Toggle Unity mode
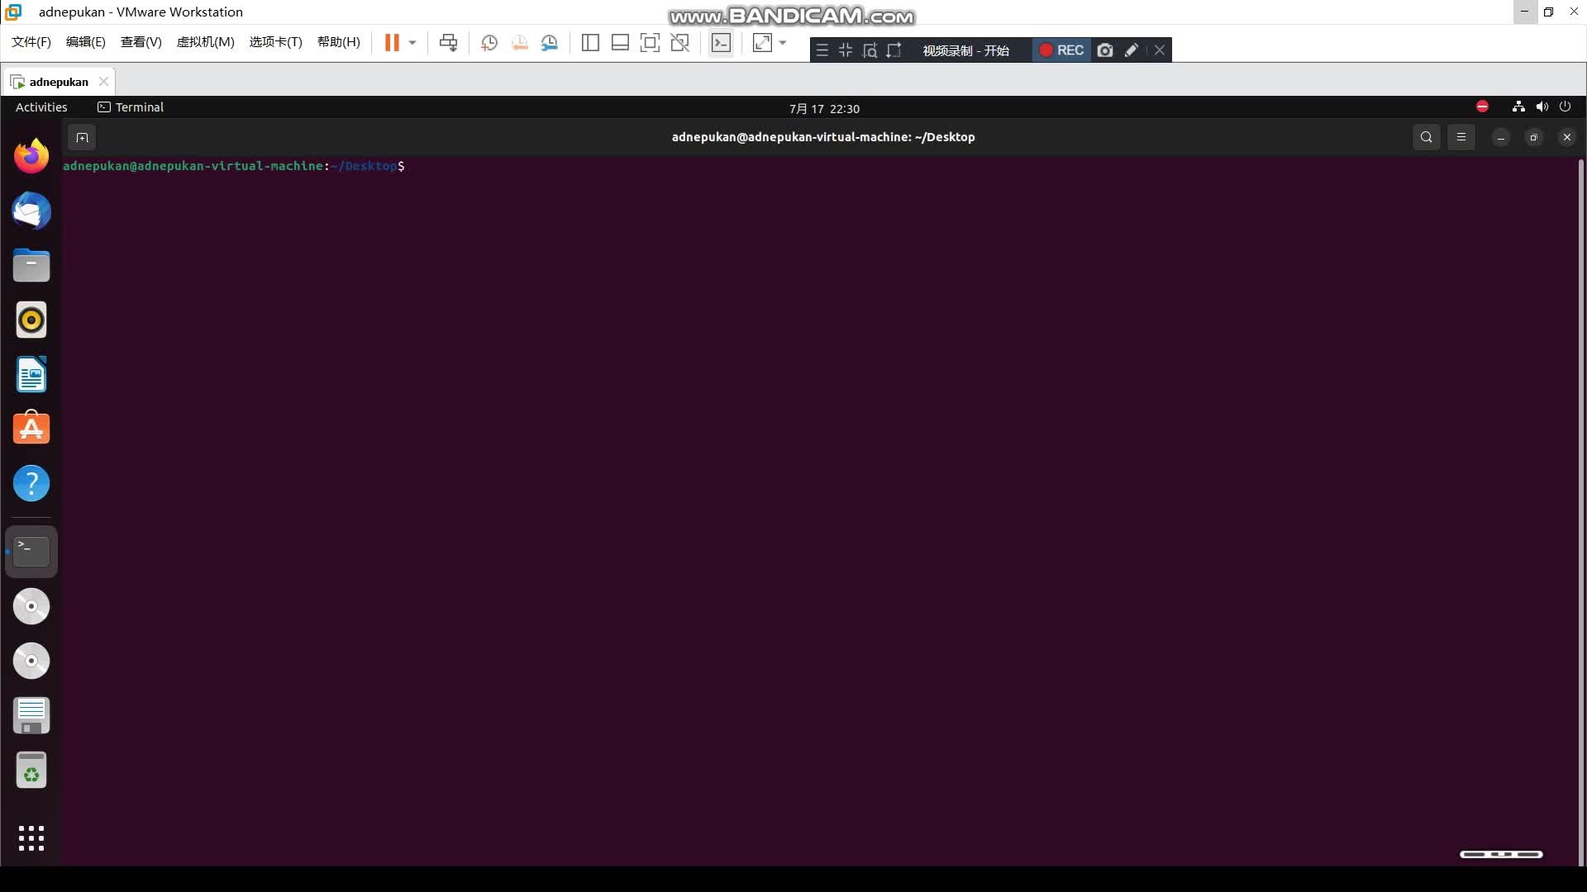The width and height of the screenshot is (1587, 892). [680, 43]
